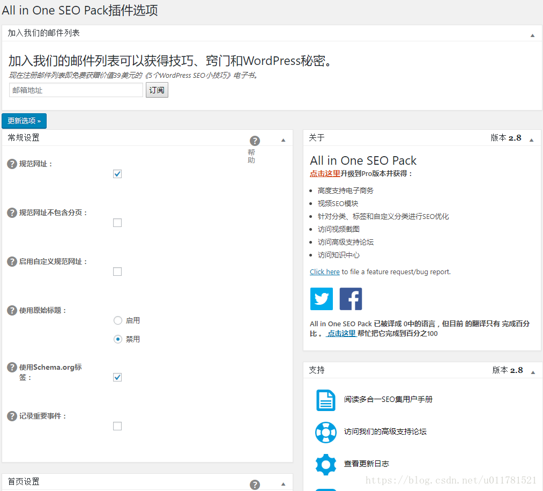
Task: Click the 常规设置 panel title
Action: tap(24, 138)
